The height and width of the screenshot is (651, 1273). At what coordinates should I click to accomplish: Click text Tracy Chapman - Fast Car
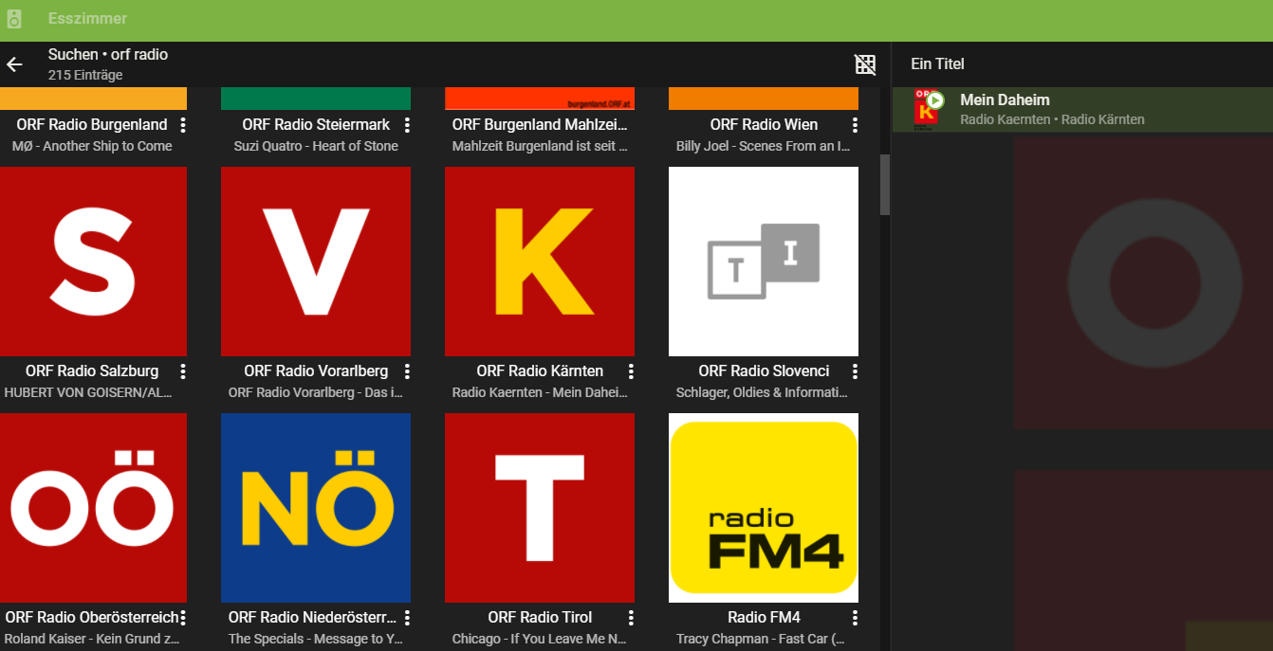pos(761,639)
